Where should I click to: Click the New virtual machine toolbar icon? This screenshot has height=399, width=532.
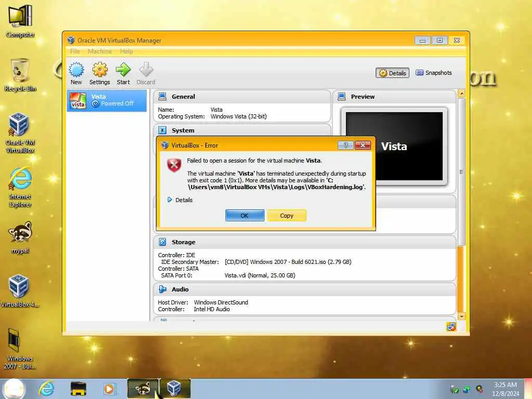pyautogui.click(x=76, y=73)
